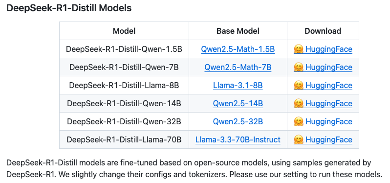390x183 pixels.
Task: Follow the Llama-3.1-8B link
Action: (x=238, y=86)
